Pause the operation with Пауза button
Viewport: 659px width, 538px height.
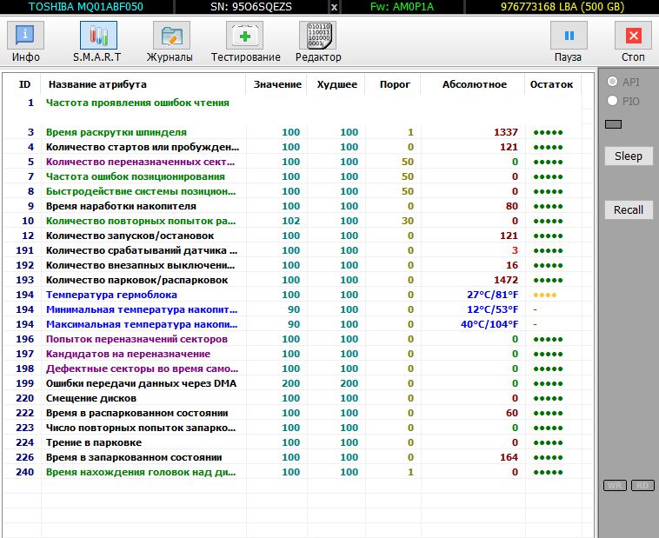coord(569,42)
